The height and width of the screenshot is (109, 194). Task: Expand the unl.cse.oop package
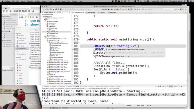coord(46,35)
